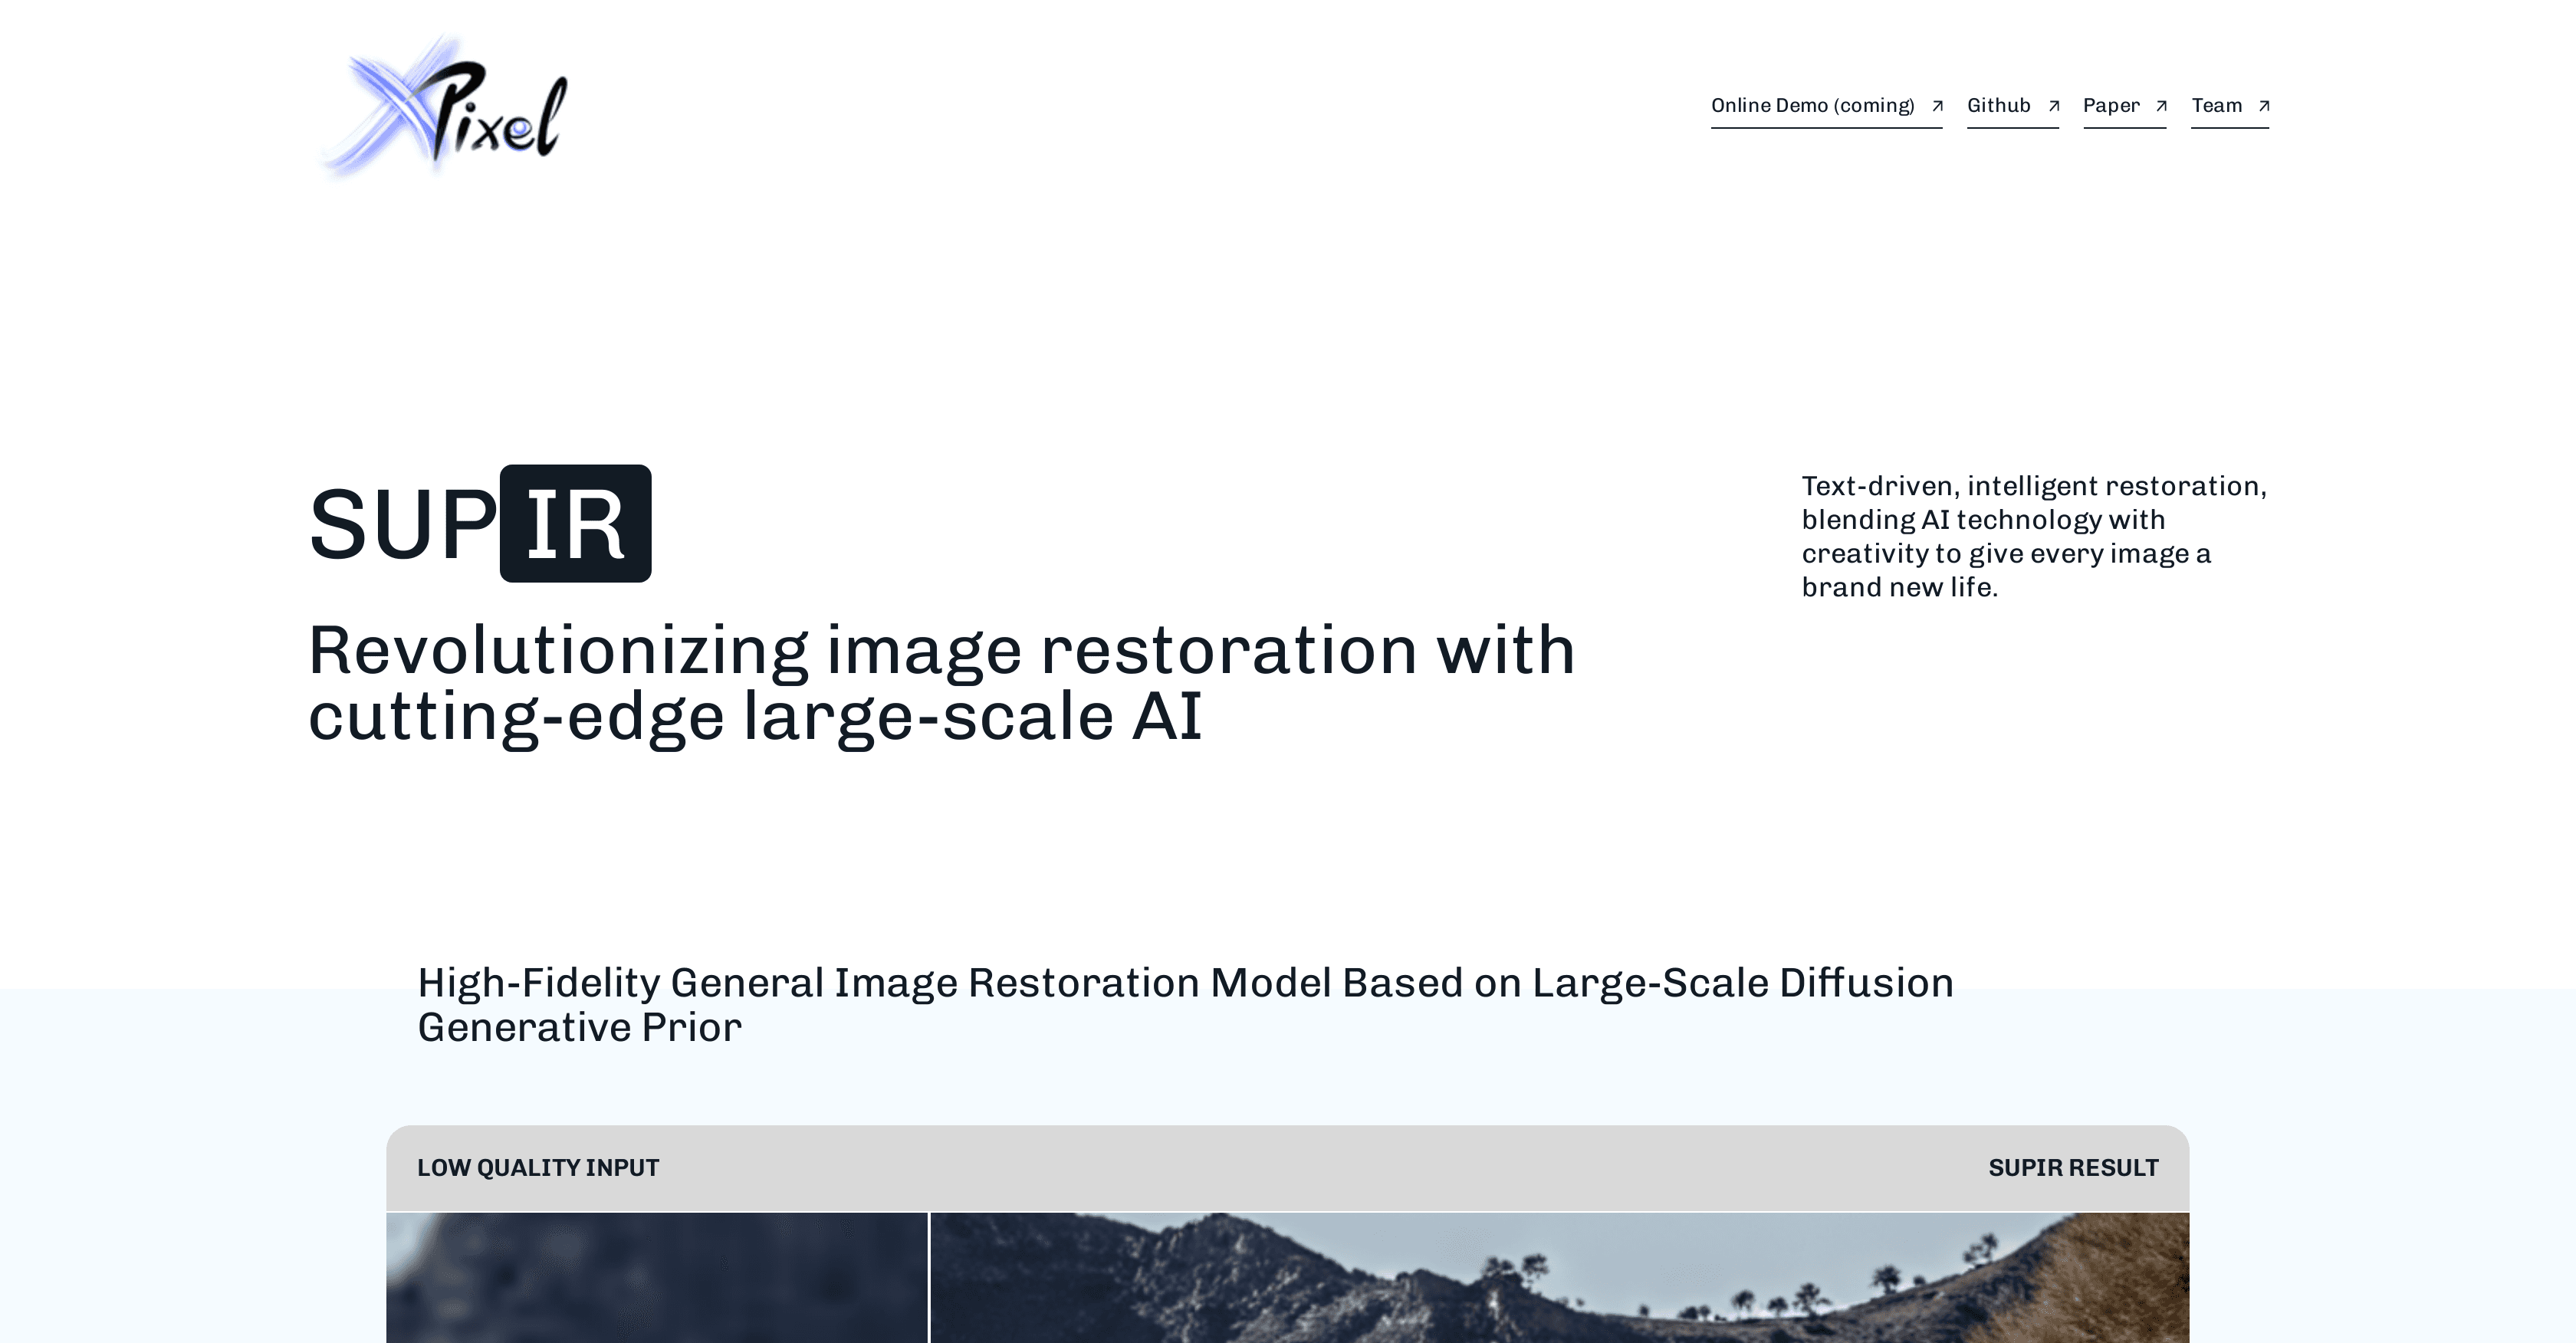Click the arrow icon beside Team
This screenshot has width=2576, height=1343.
point(2264,106)
